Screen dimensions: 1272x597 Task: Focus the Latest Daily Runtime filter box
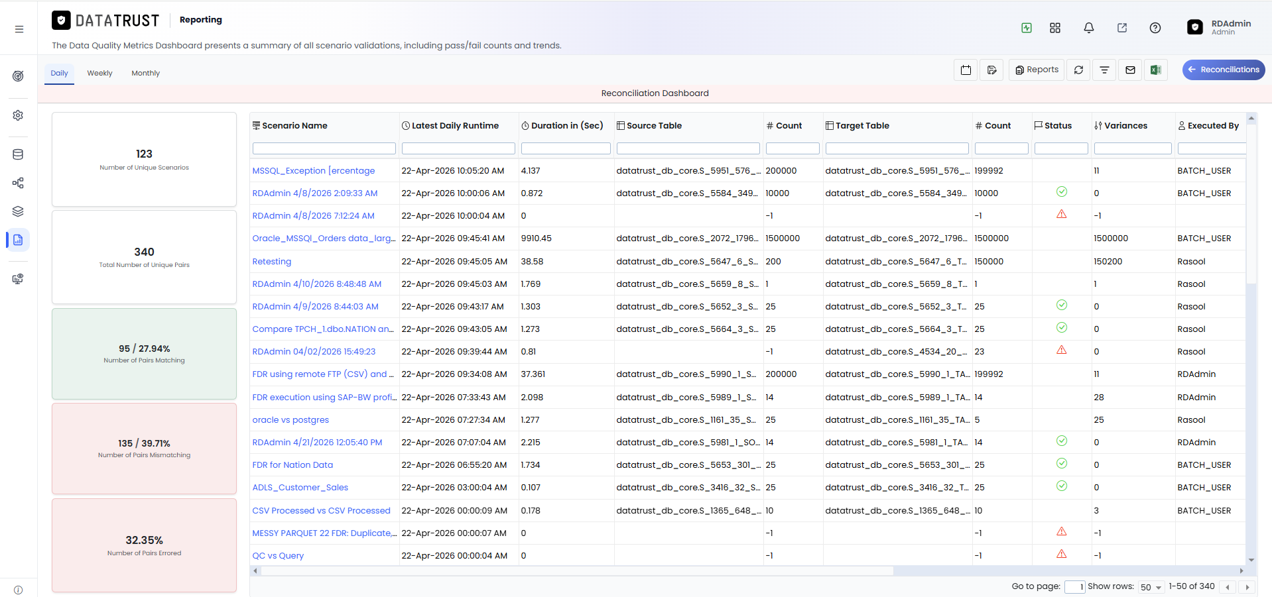[458, 149]
